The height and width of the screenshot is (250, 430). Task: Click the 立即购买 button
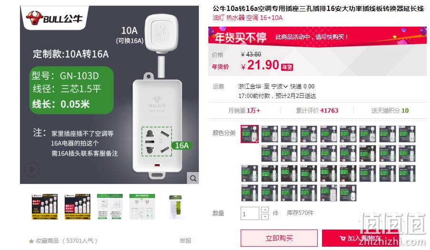coord(279,238)
